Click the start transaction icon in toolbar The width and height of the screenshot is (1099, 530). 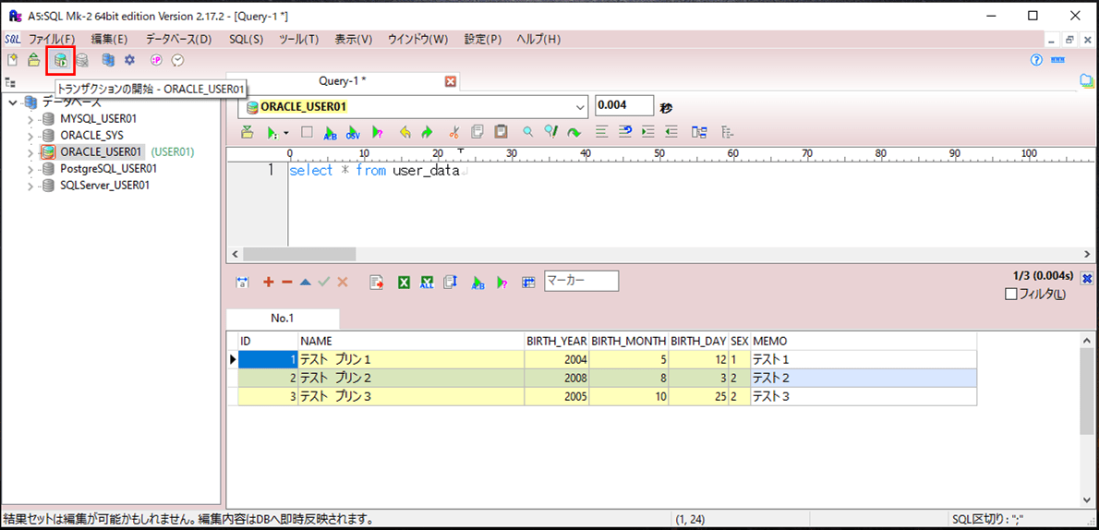[x=60, y=60]
